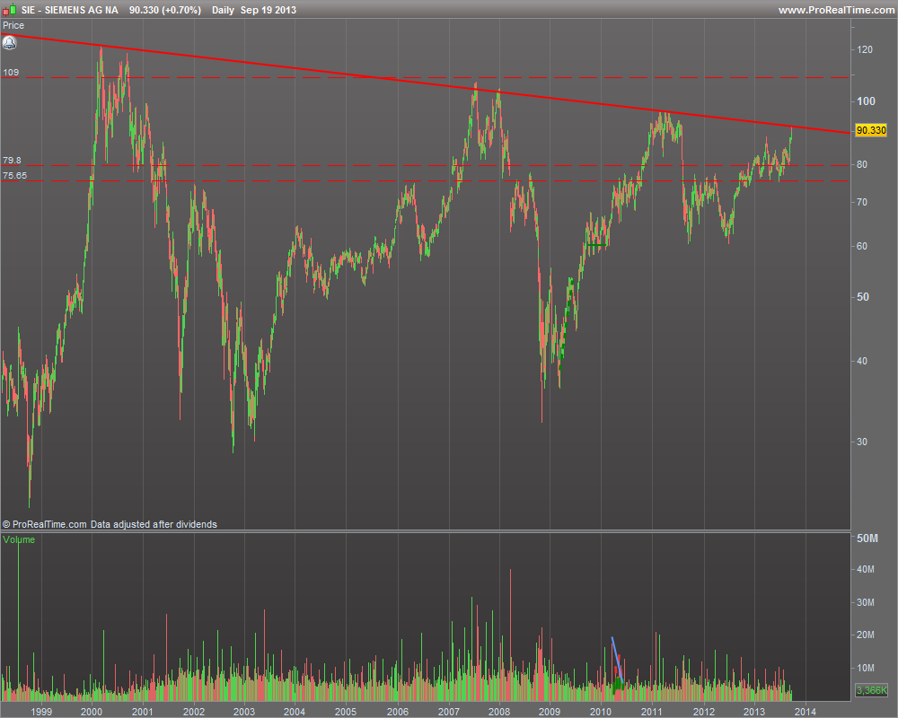The height and width of the screenshot is (718, 898).
Task: Click the 2002 year on time axis
Action: coord(194,711)
